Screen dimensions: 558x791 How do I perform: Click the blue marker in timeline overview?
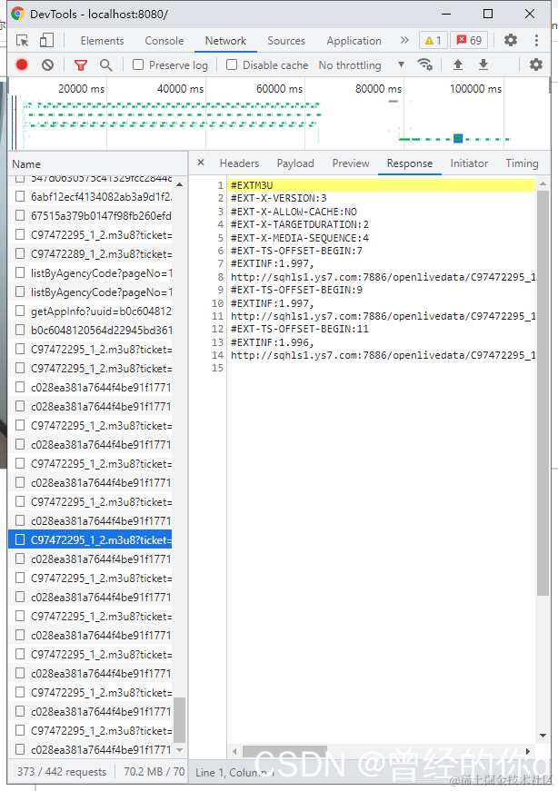458,138
